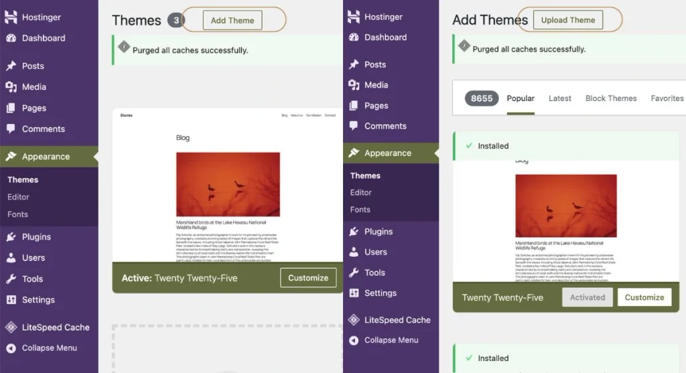
Task: Click the Tools wrench icon in the right panel
Action: pyautogui.click(x=354, y=273)
